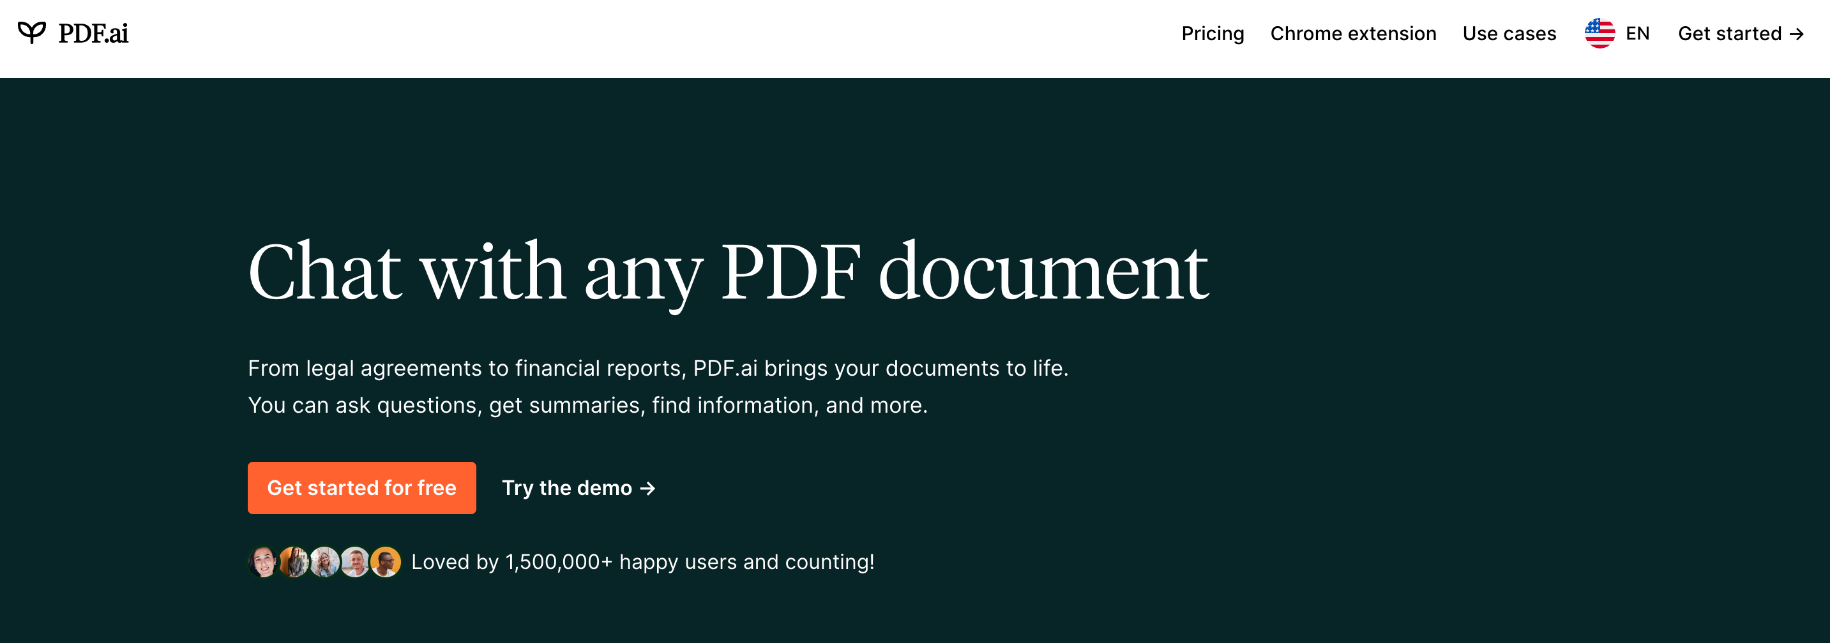This screenshot has height=643, width=1830.
Task: Click the 'Loved by 1,500,000+ happy users' text
Action: (642, 561)
